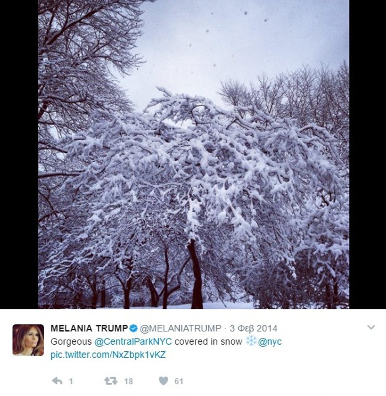Click the snowy trees photo
Image resolution: width=386 pixels, height=396 pixels.
[x=194, y=154]
